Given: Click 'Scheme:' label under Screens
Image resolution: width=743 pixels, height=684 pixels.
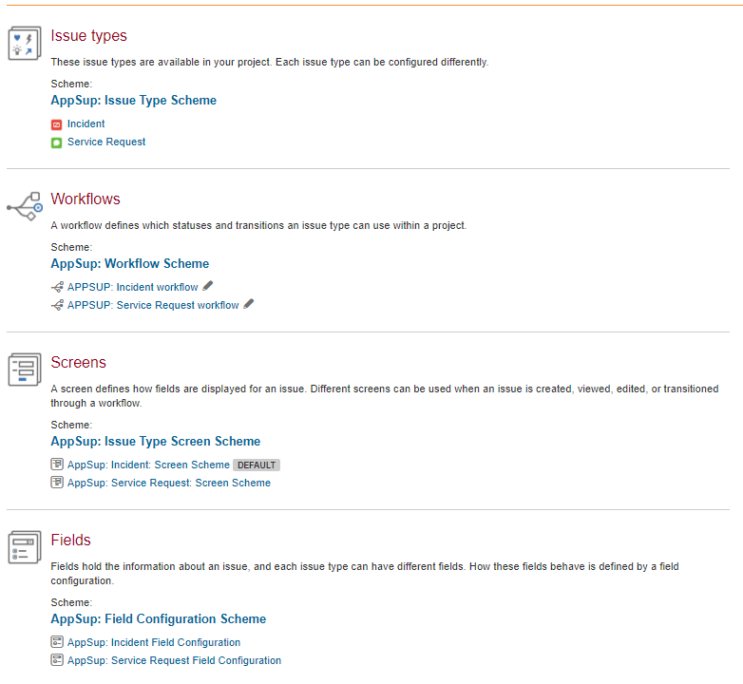Looking at the screenshot, I should coord(71,426).
